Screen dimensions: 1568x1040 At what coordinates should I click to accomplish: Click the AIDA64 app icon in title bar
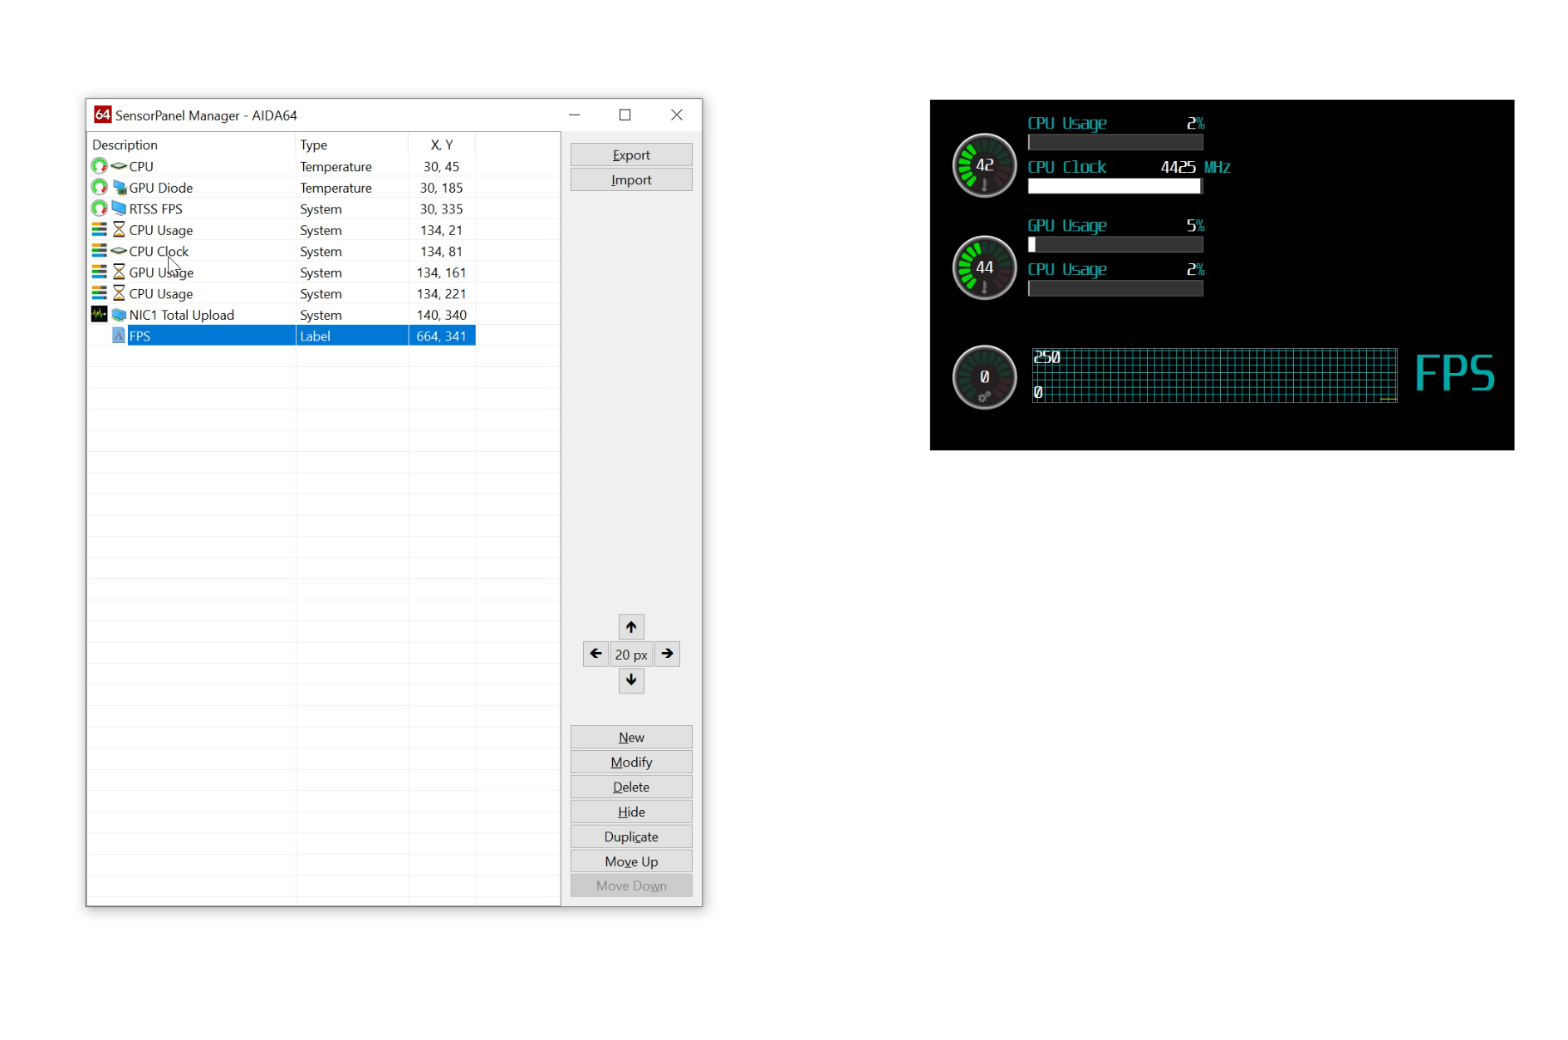pos(103,115)
